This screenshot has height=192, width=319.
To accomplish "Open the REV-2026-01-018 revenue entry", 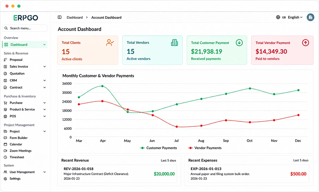I will pyautogui.click(x=119, y=174).
